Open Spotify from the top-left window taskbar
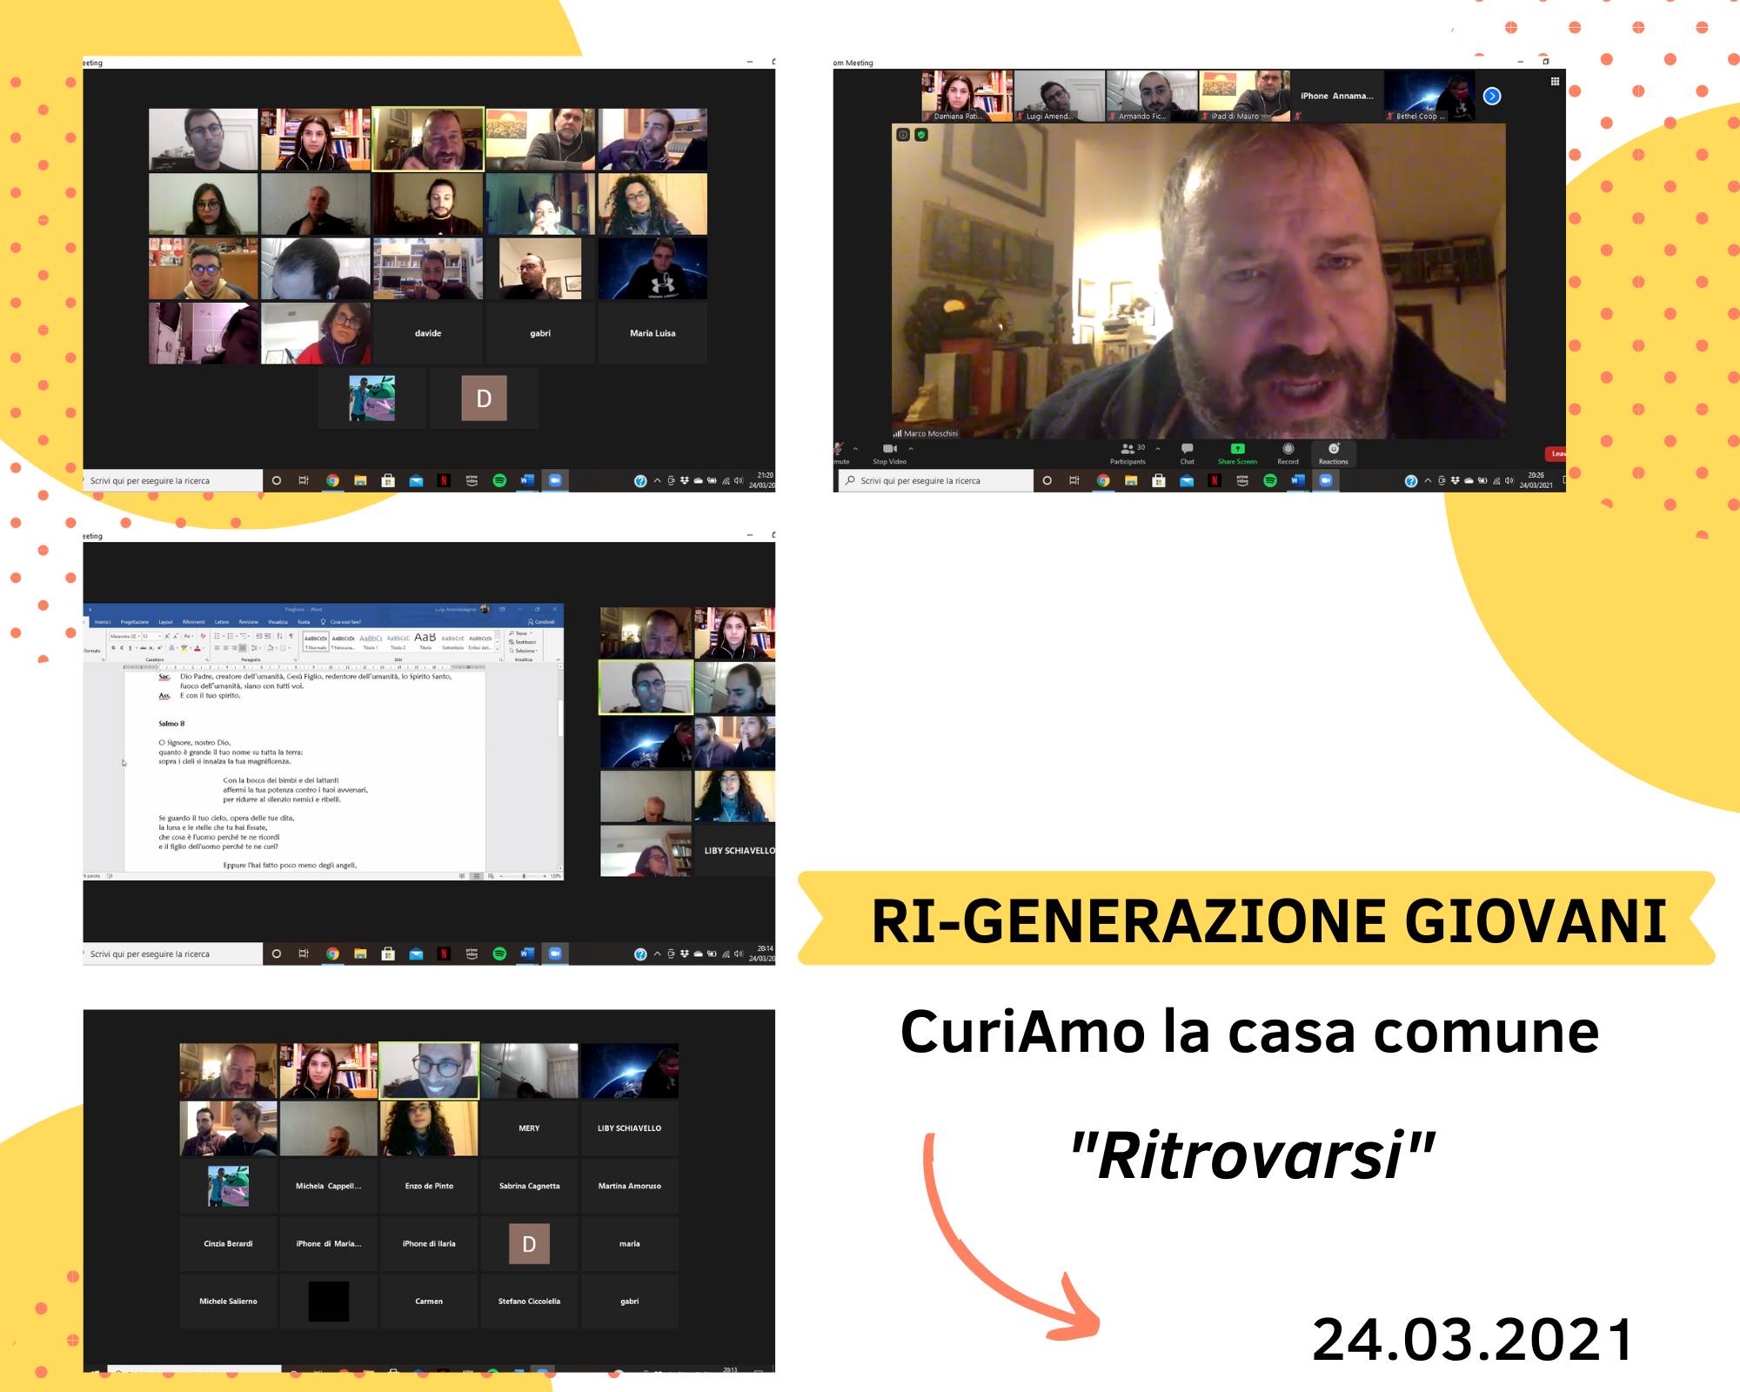1740x1392 pixels. [x=499, y=480]
